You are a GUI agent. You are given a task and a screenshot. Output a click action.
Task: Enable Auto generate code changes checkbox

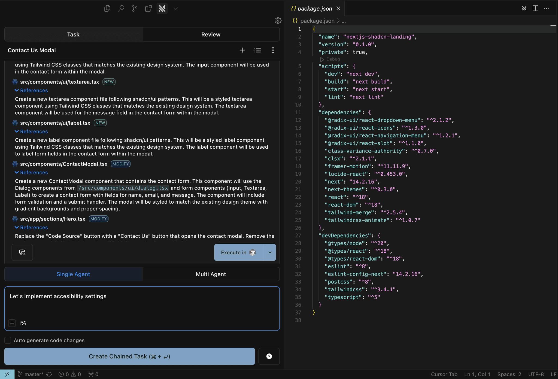[x=8, y=340]
